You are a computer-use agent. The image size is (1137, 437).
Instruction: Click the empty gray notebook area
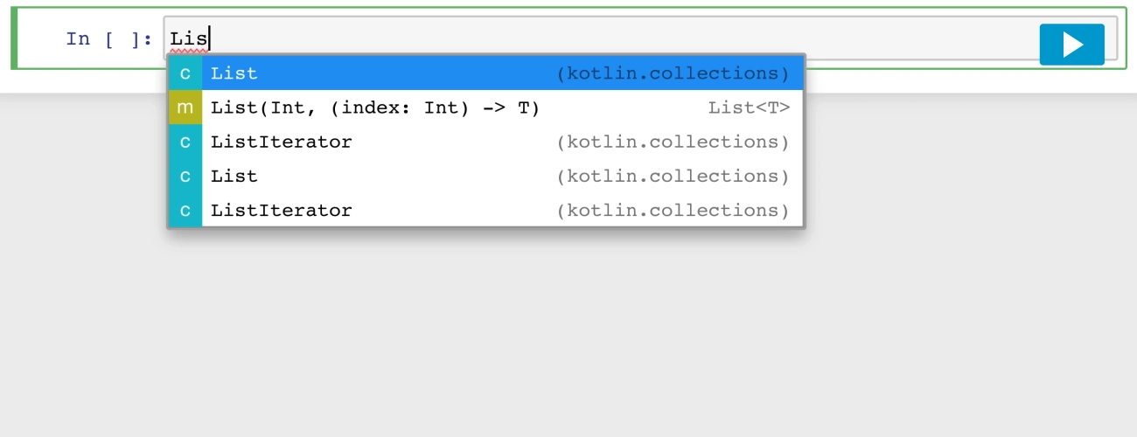tap(568, 332)
